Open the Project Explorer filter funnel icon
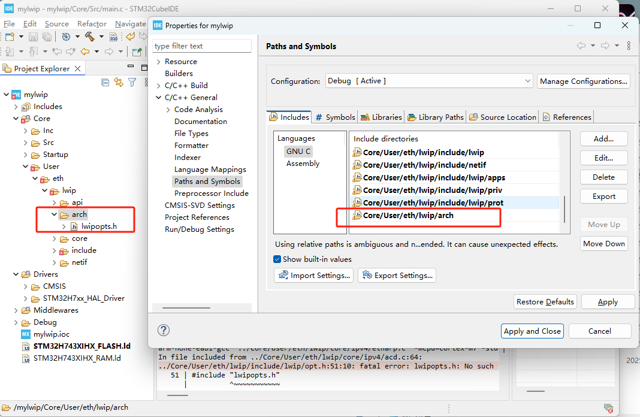 pos(132,83)
